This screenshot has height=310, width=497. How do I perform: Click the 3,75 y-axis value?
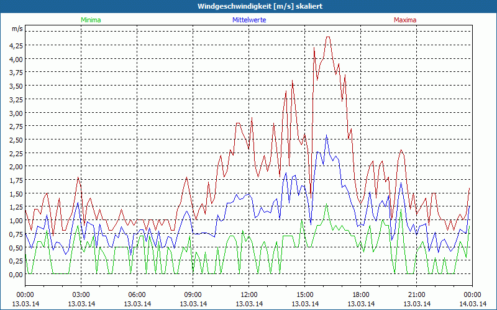16,73
